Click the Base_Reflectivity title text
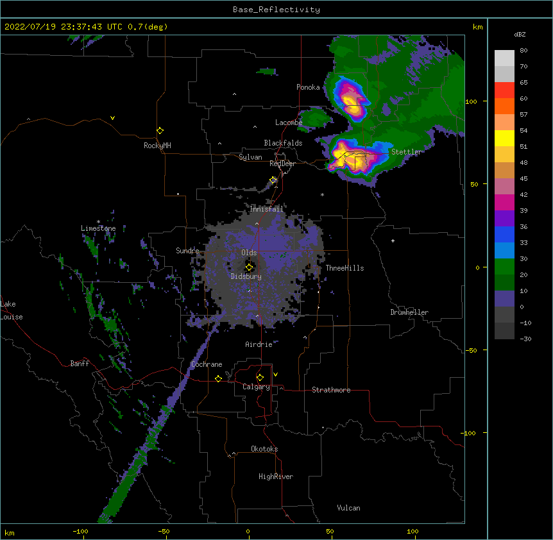553x540 pixels. click(x=276, y=10)
